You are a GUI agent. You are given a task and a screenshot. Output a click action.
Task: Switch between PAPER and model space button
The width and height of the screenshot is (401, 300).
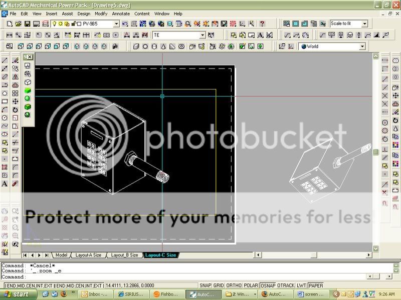pyautogui.click(x=316, y=285)
